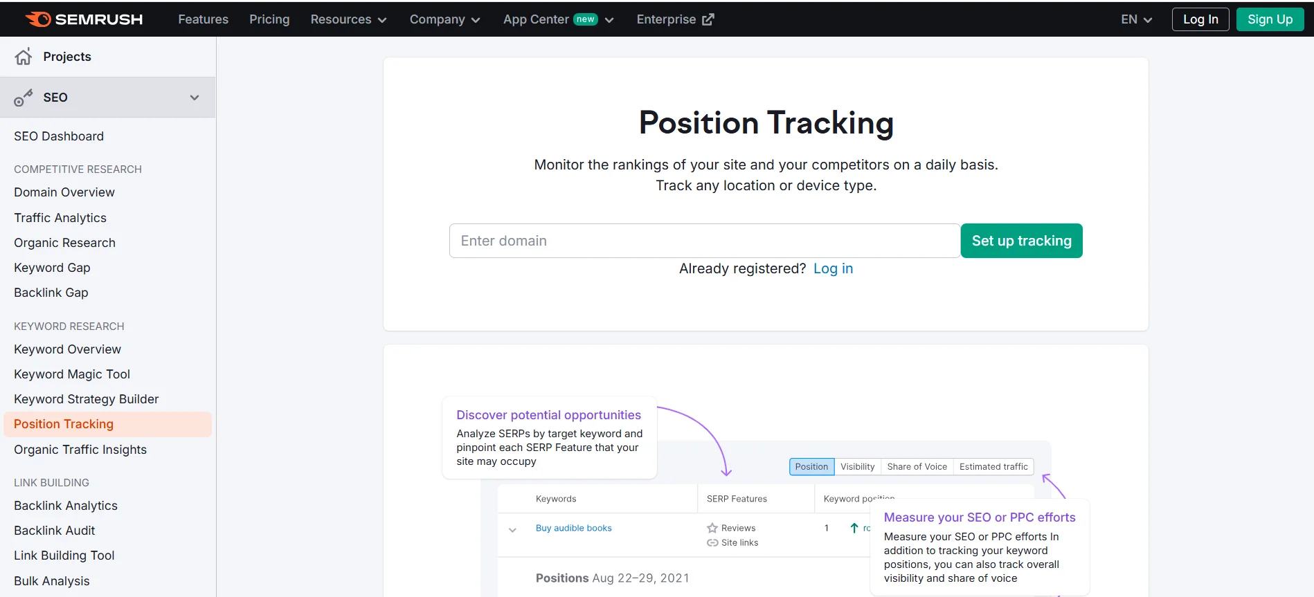
Task: Open SEO Dashboard in sidebar
Action: click(59, 136)
